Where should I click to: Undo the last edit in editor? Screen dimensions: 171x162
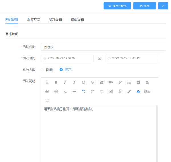tap(84, 91)
